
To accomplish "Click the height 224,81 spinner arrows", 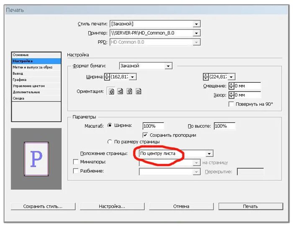I will [206, 77].
